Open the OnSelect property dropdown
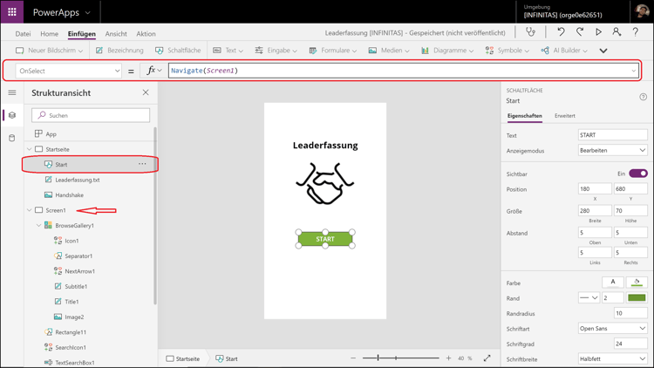The height and width of the screenshot is (368, 654). [x=69, y=71]
